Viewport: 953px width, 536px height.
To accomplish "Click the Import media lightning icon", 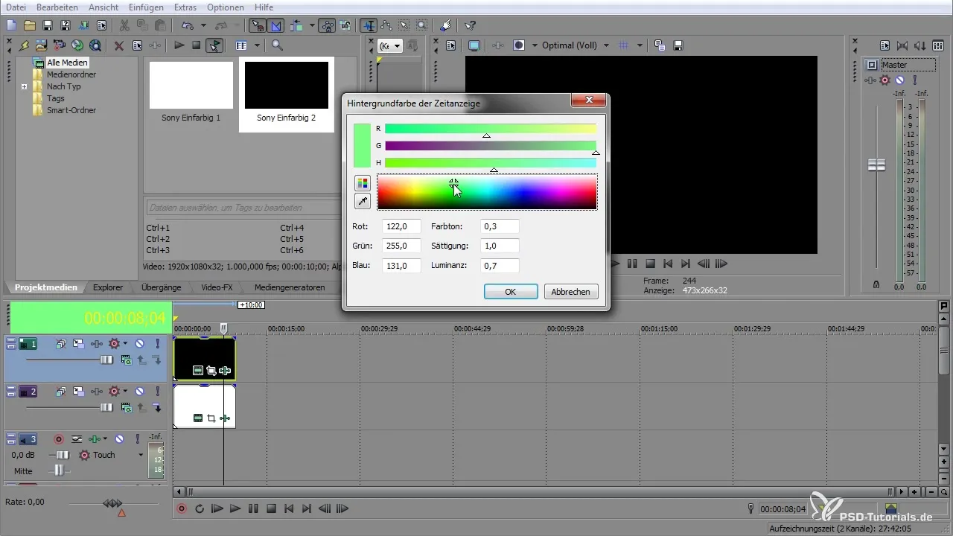I will (x=25, y=45).
